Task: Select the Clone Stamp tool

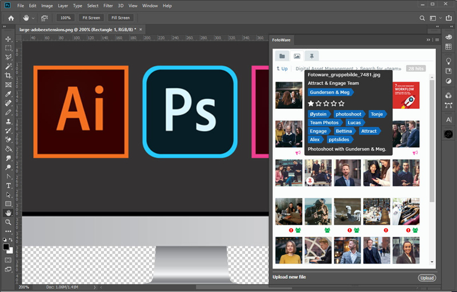Action: coord(8,121)
